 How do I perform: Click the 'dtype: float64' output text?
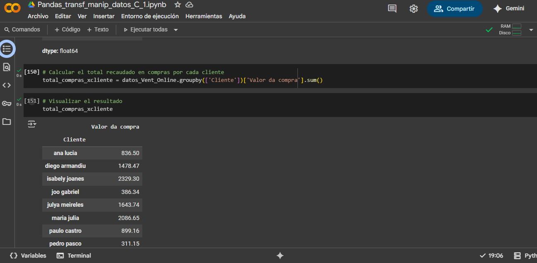(60, 51)
